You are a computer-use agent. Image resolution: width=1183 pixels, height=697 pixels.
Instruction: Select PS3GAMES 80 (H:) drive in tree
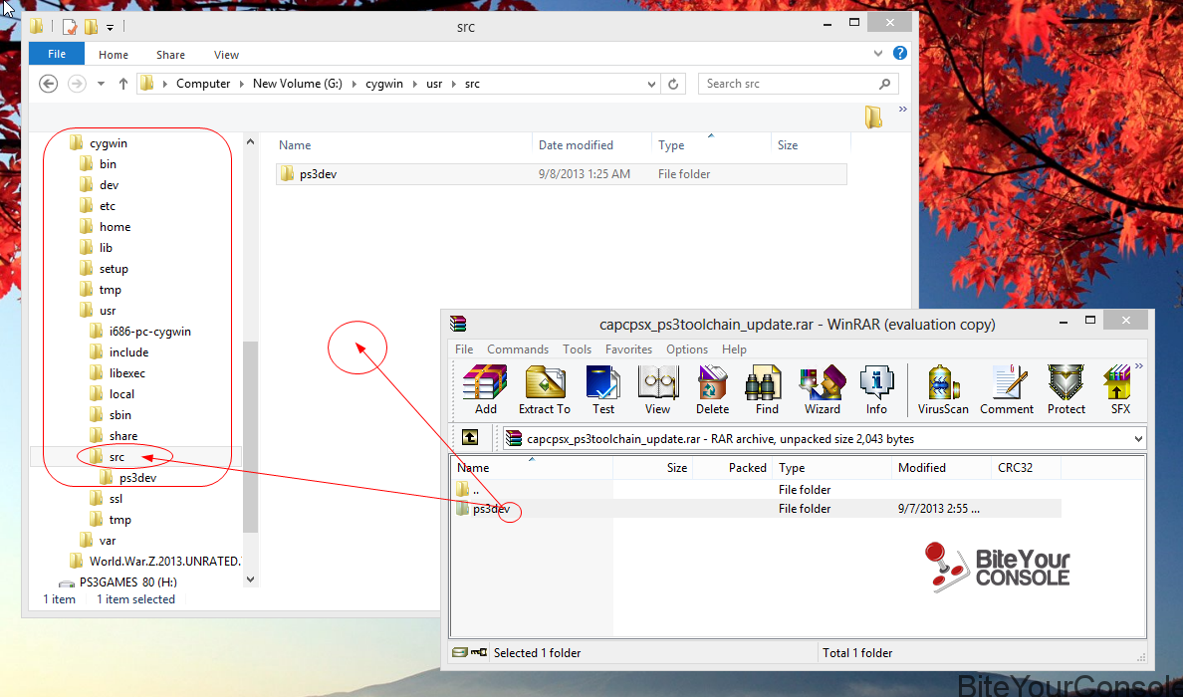118,581
